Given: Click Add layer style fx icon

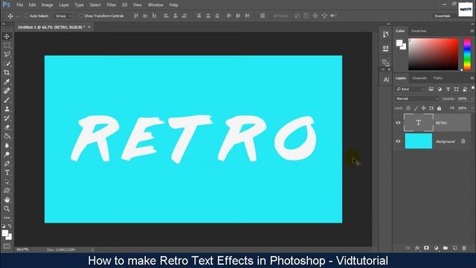Looking at the screenshot, I should pyautogui.click(x=417, y=248).
